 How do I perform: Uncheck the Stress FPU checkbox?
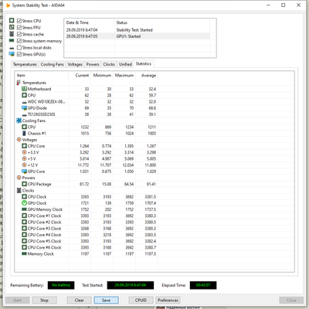[x=19, y=27]
